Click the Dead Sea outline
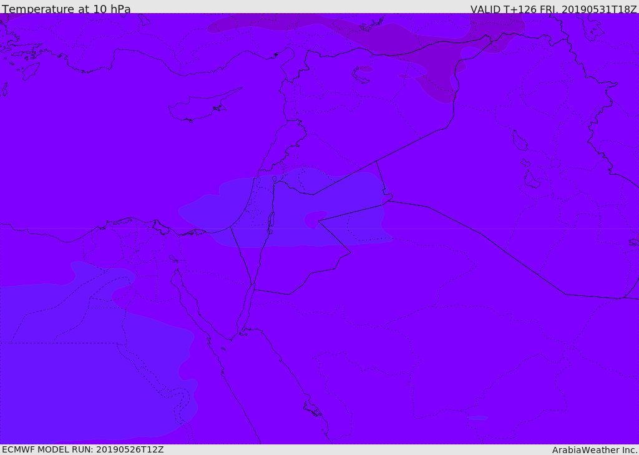 (271, 221)
